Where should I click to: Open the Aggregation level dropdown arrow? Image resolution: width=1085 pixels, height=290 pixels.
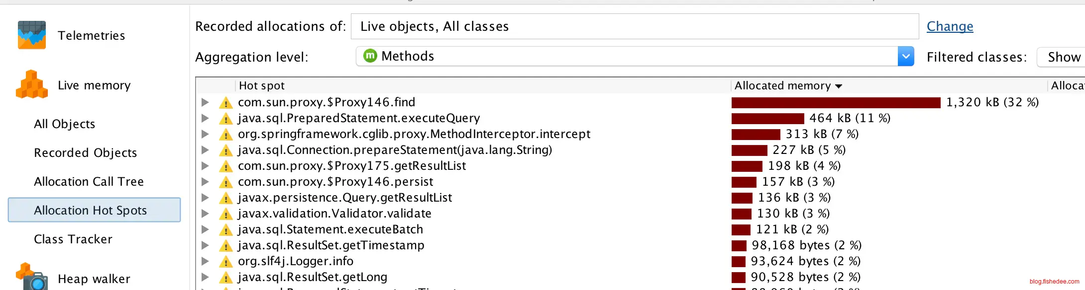coord(905,56)
